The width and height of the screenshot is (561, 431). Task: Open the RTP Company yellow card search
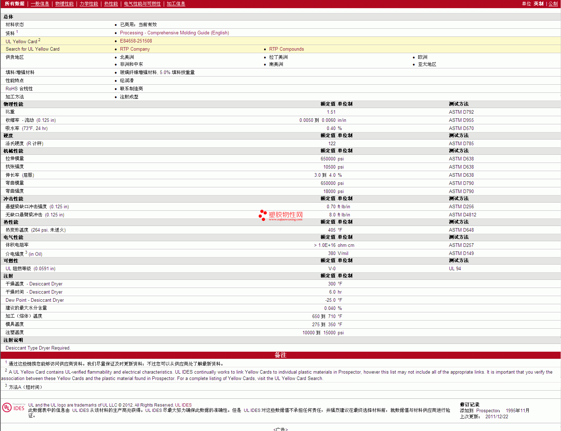(x=135, y=49)
